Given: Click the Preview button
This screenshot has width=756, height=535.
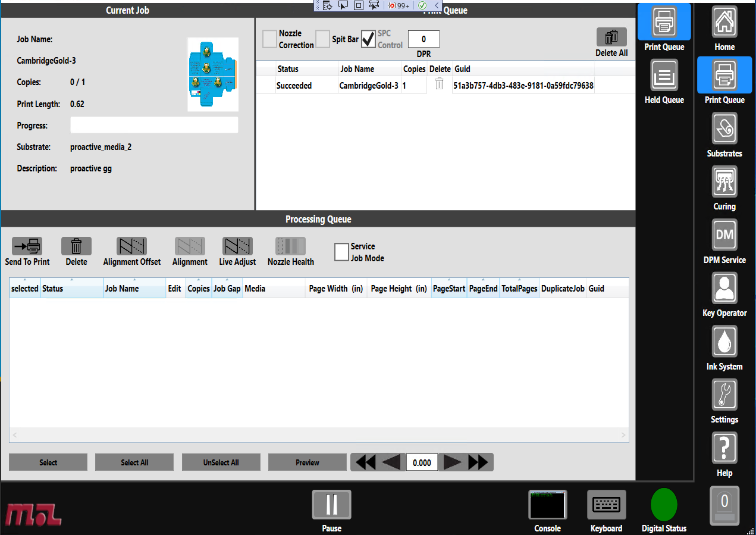Looking at the screenshot, I should [307, 462].
